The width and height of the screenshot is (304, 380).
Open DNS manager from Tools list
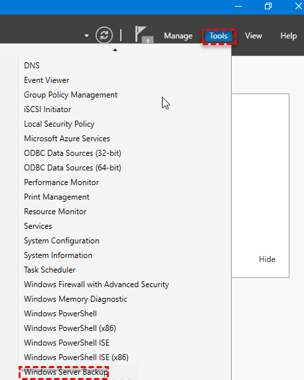(x=32, y=66)
